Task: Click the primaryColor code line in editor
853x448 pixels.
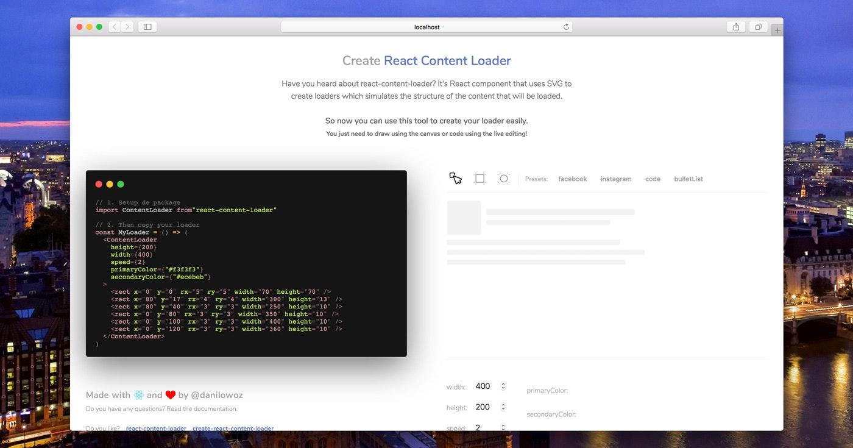Action: pyautogui.click(x=157, y=269)
